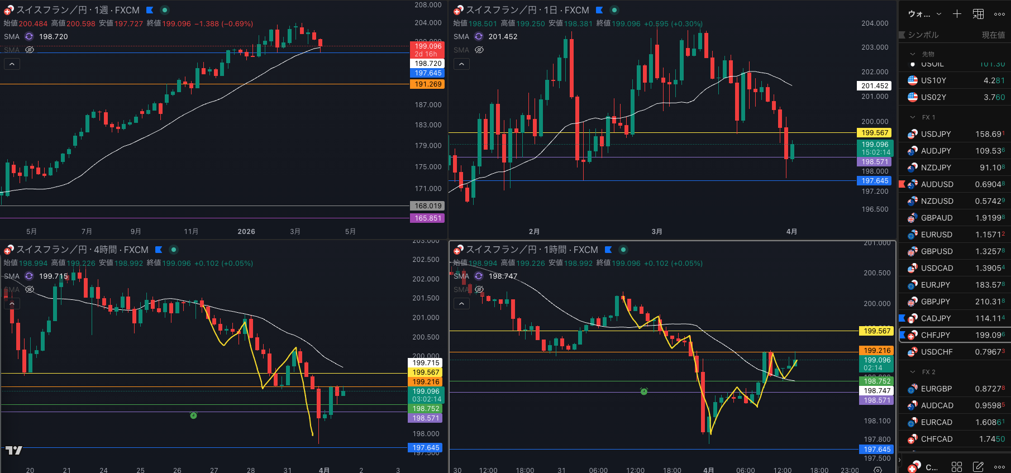Open the watchlist name dropdown
The image size is (1011, 473).
click(925, 14)
